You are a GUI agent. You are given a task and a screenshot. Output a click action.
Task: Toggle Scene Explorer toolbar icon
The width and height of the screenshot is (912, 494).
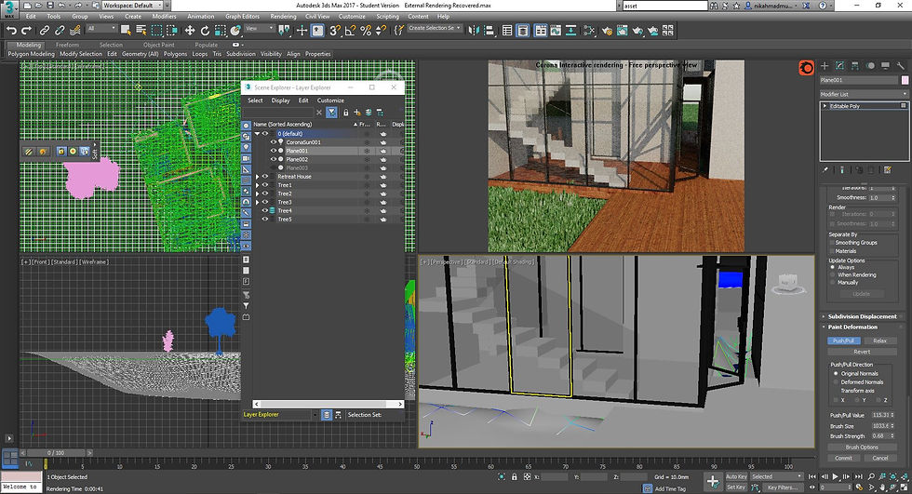[x=507, y=30]
